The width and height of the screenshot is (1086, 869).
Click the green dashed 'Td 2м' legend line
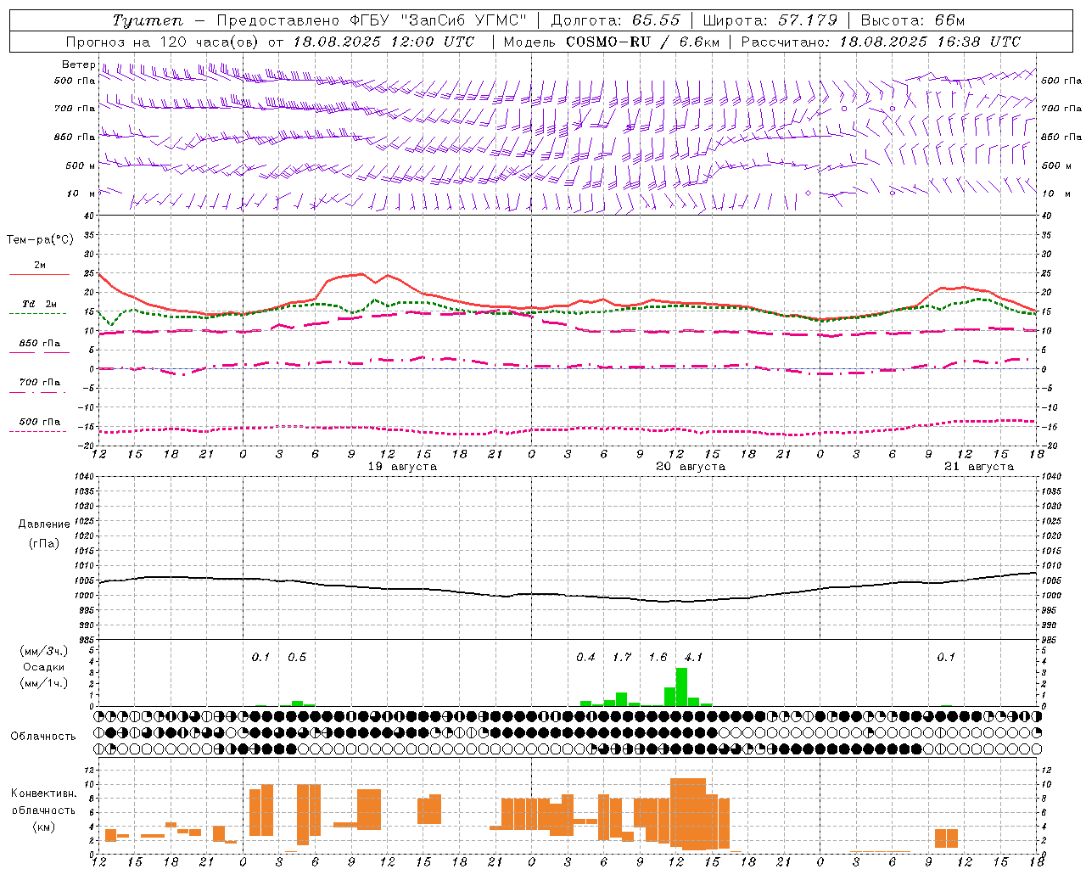(x=39, y=313)
